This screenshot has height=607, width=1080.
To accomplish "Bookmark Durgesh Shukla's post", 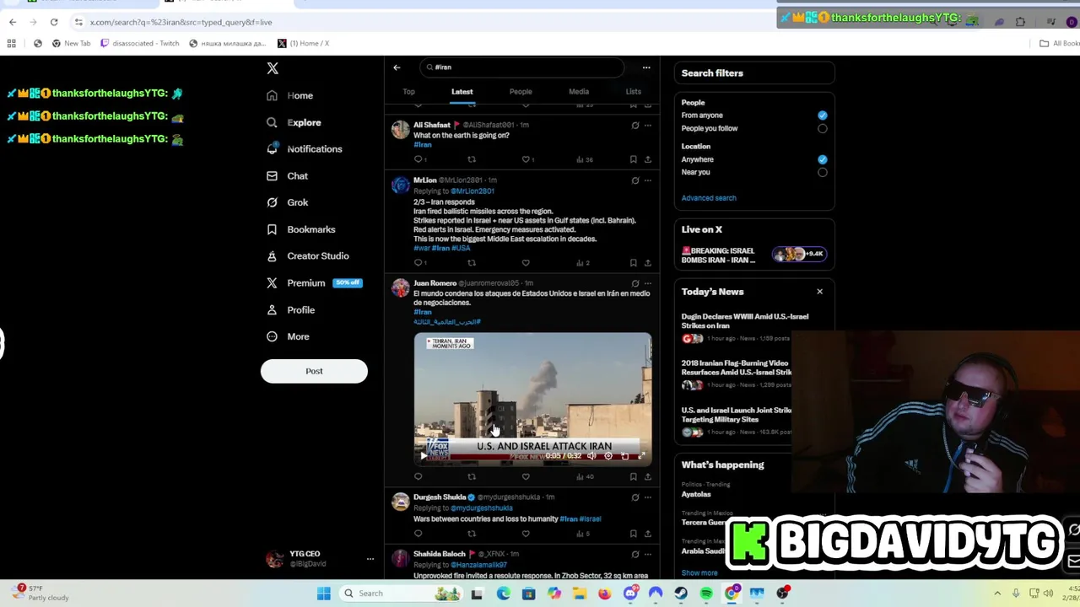I will click(634, 533).
